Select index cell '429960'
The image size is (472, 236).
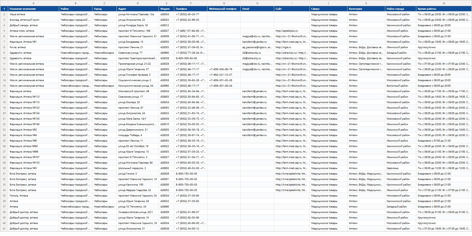pyautogui.click(x=166, y=206)
